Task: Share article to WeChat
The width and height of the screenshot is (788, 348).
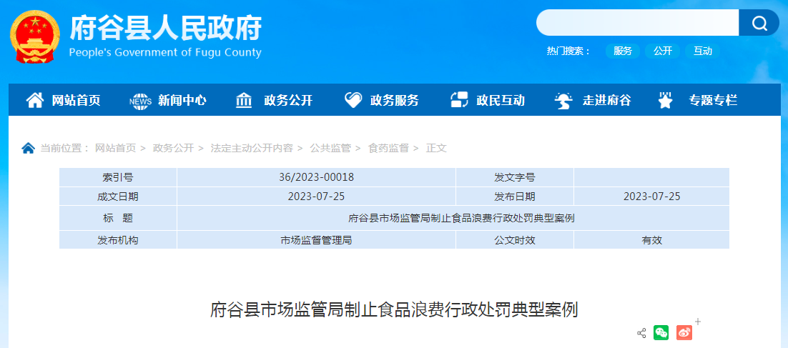Action: 661,332
